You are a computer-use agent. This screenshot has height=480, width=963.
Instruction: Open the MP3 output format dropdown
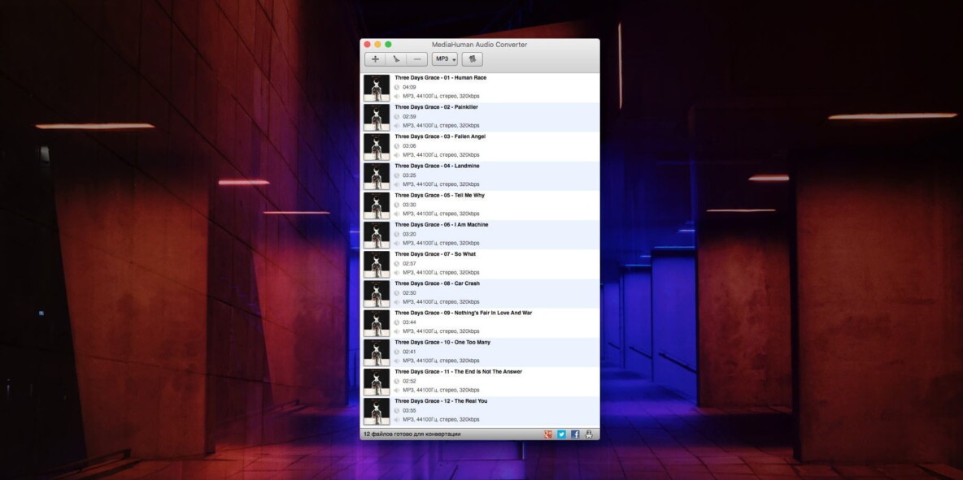tap(445, 59)
